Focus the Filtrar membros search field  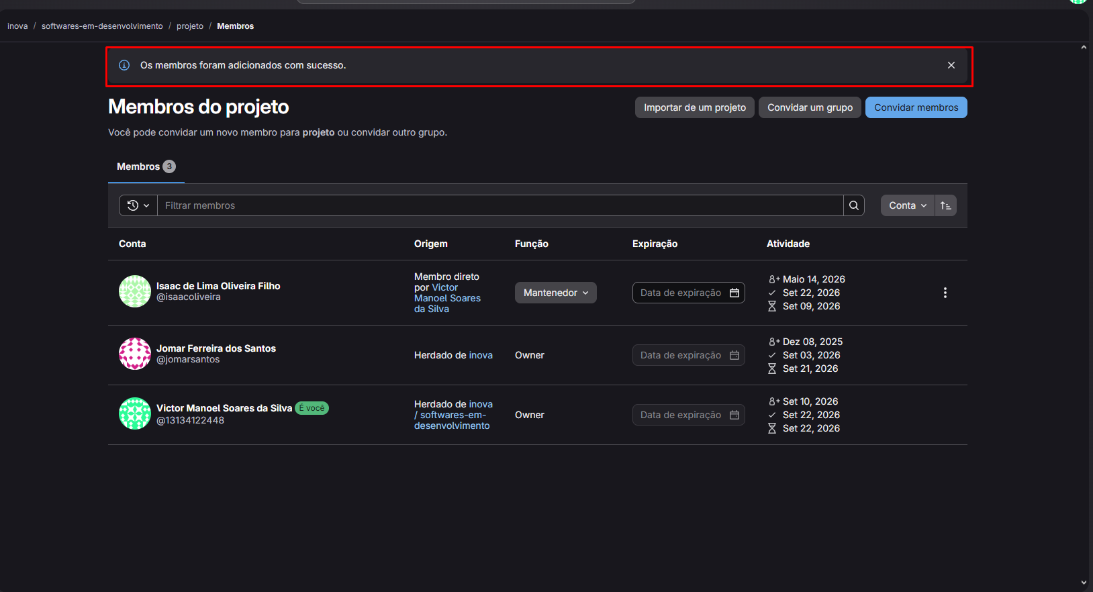(x=500, y=205)
